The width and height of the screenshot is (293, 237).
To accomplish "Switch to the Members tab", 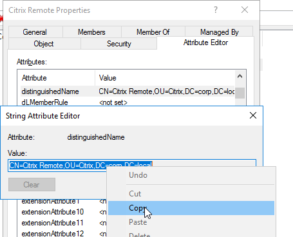I will 91,32.
